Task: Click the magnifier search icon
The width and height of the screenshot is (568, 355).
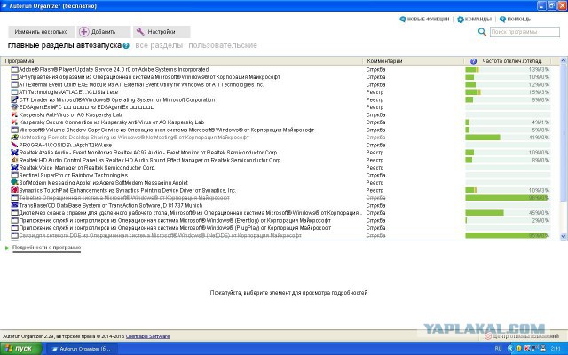Action: (482, 32)
